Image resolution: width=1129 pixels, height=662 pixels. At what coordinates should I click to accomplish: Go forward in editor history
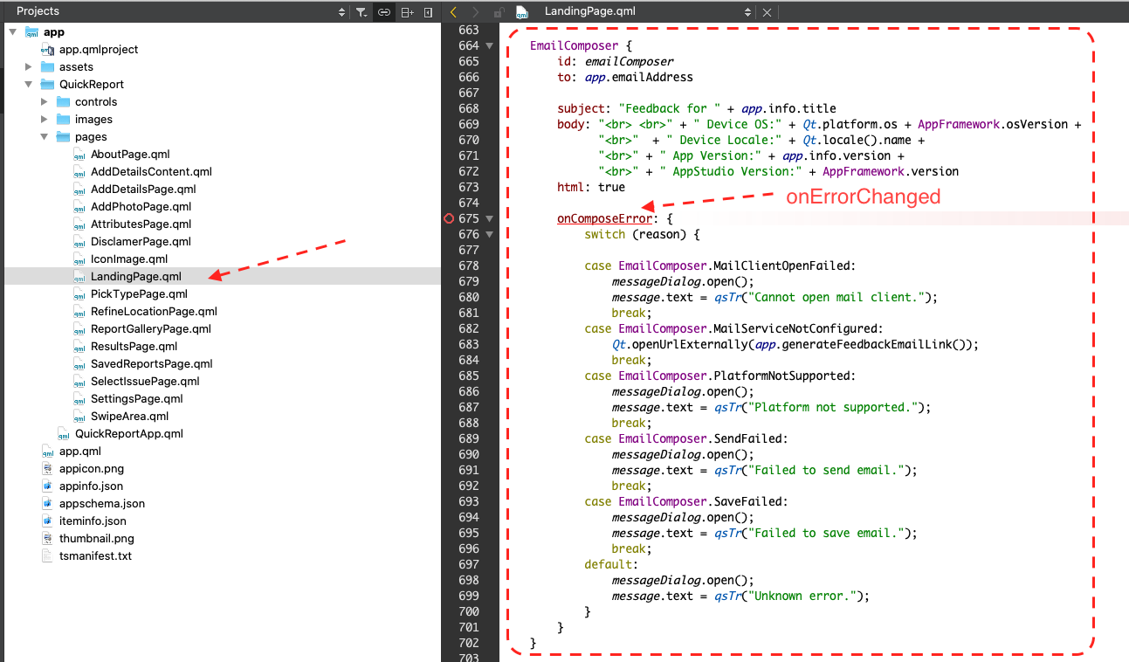click(x=476, y=11)
